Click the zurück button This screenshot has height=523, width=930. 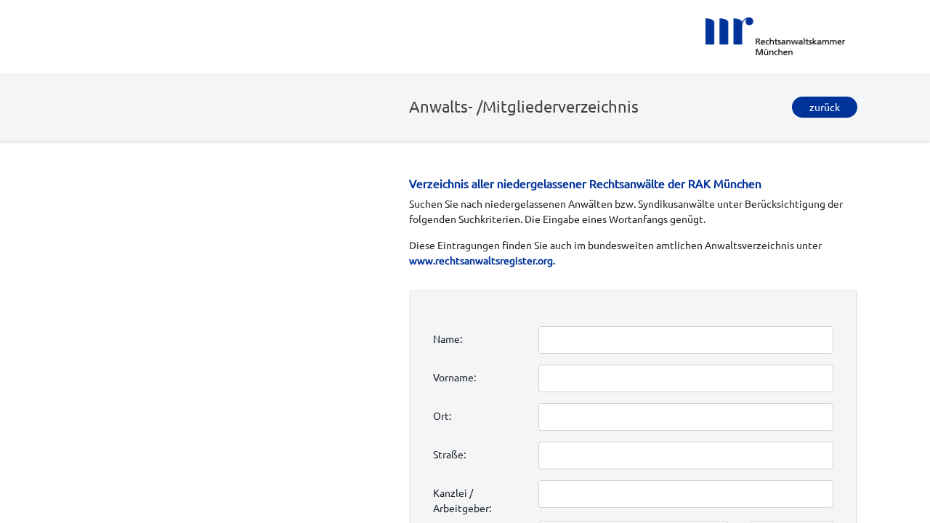[825, 107]
